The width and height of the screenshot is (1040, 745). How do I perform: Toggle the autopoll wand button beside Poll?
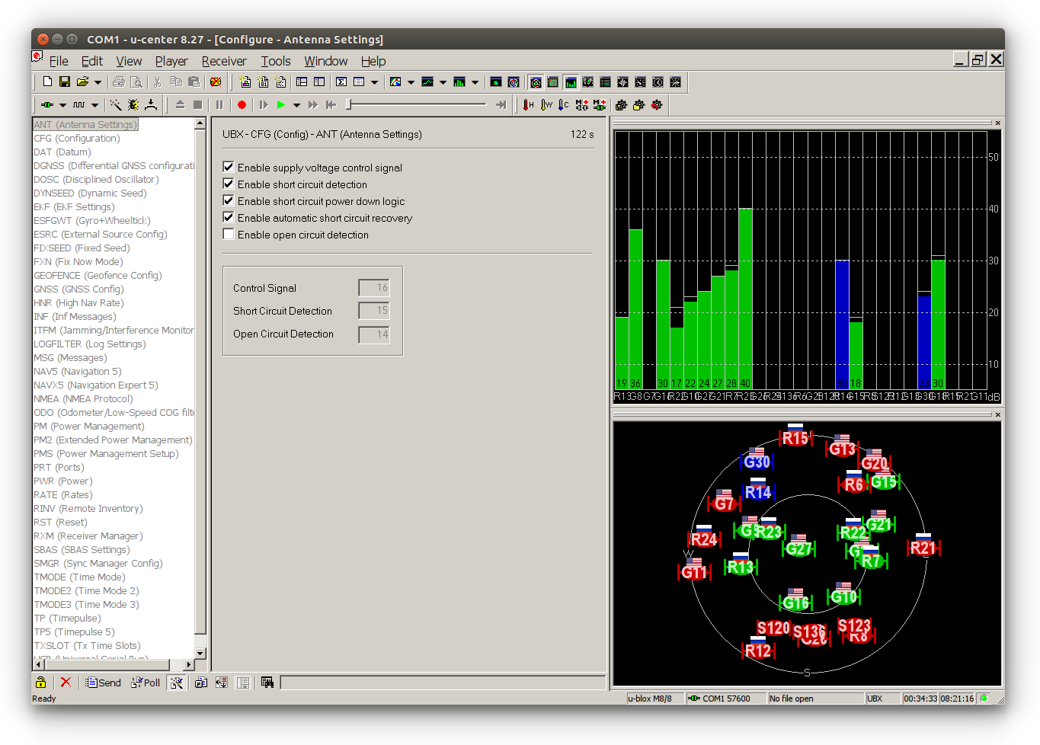[x=177, y=683]
